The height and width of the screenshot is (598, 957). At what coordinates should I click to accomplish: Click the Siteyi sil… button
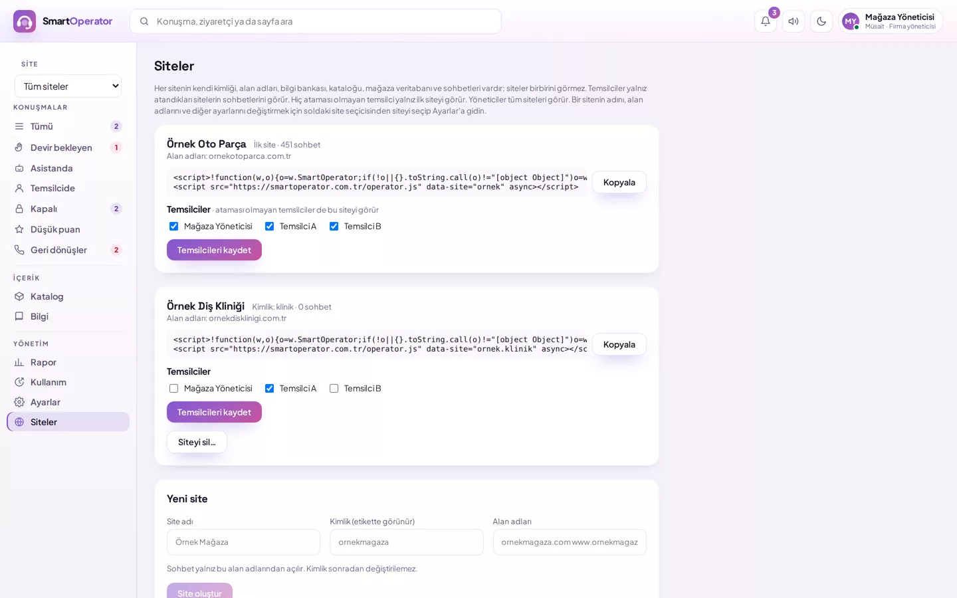[197, 442]
